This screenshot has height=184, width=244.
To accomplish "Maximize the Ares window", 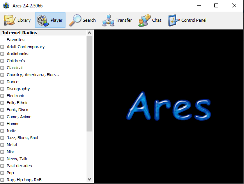I will (216, 5).
